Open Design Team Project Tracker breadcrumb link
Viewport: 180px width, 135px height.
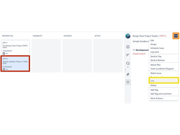tap(145, 36)
